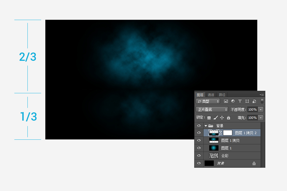The height and width of the screenshot is (191, 287).
Task: Switch to the 通道 tab
Action: point(211,95)
